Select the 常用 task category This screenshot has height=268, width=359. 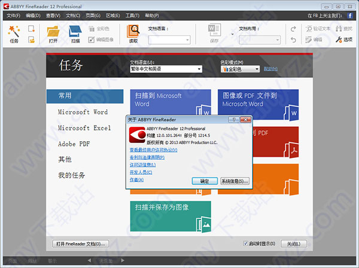pos(85,96)
